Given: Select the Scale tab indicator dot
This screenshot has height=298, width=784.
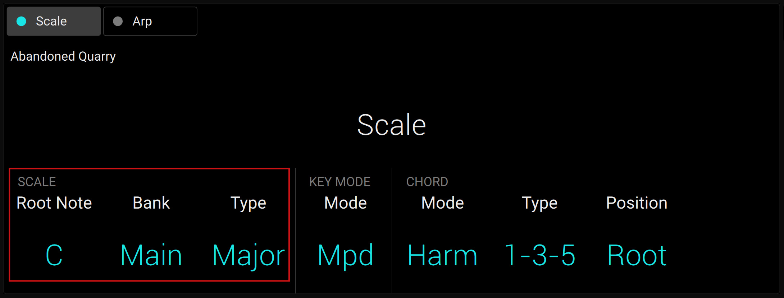Looking at the screenshot, I should pyautogui.click(x=21, y=21).
